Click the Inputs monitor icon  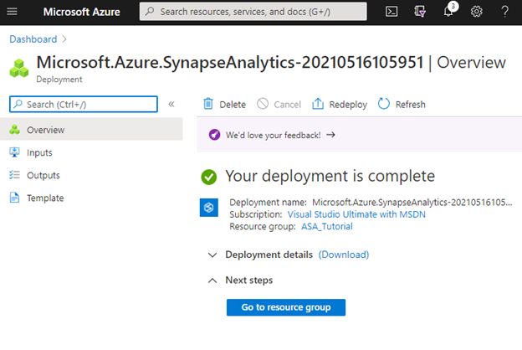click(14, 152)
